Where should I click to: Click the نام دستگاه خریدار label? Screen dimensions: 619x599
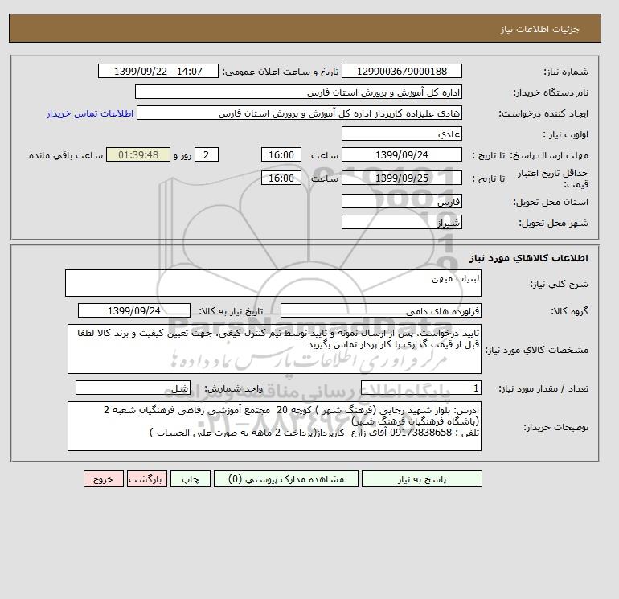551,92
